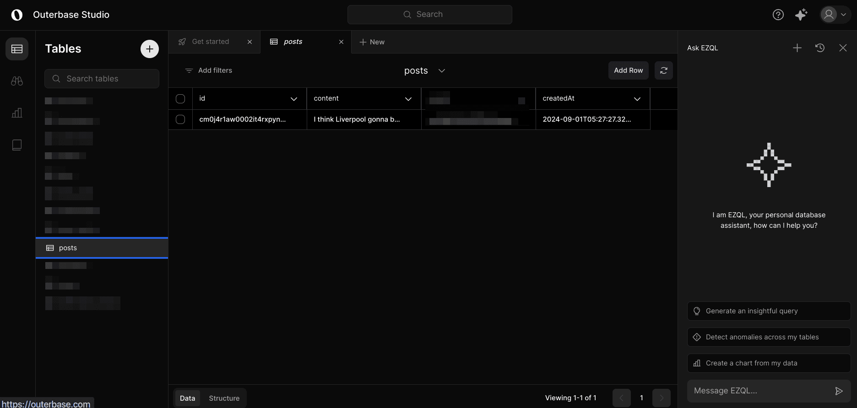Check the select-all rows checkbox in header
This screenshot has width=857, height=408.
click(180, 99)
